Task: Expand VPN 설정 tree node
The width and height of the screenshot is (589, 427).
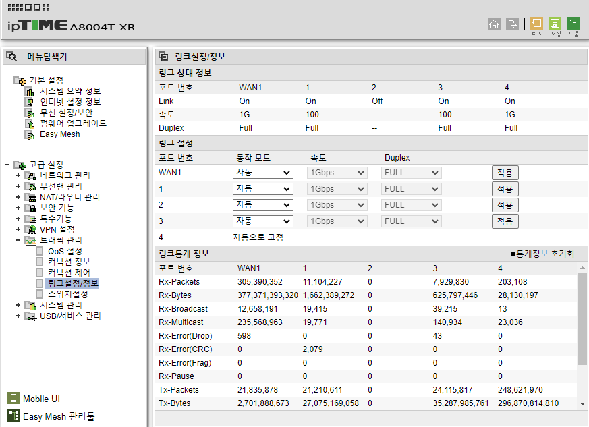Action: tap(18, 229)
